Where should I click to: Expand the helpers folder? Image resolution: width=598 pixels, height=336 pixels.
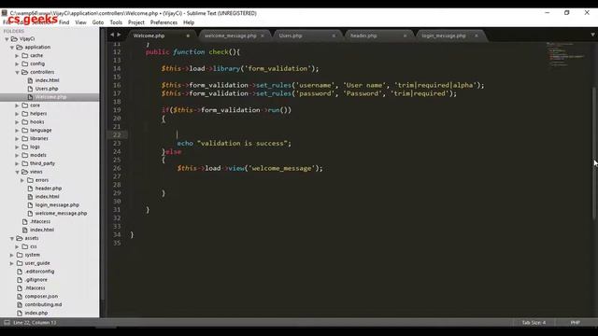(x=17, y=114)
